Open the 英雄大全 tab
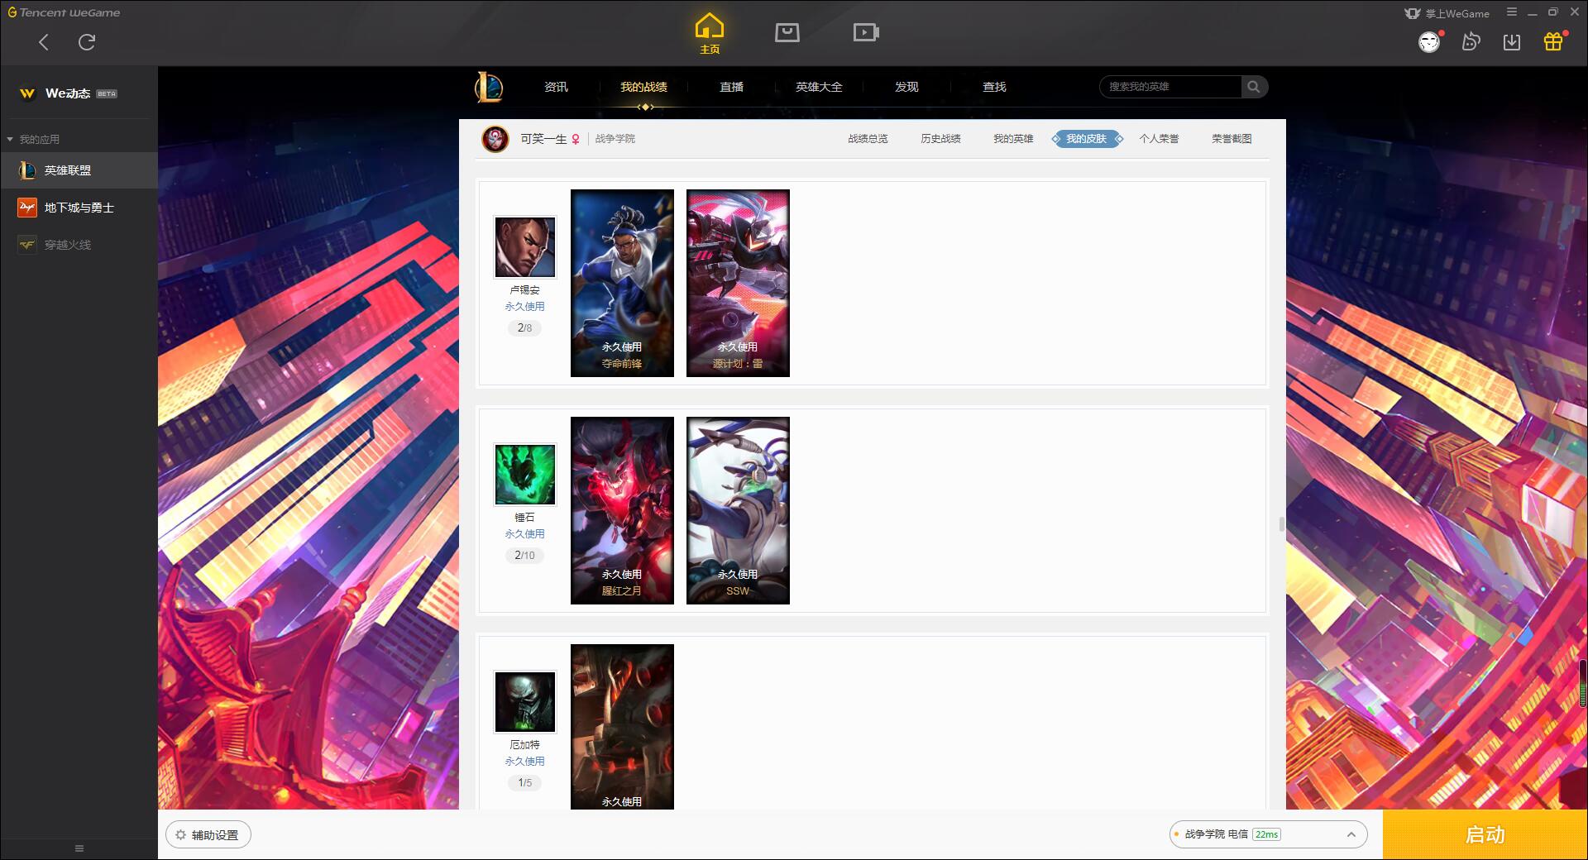The height and width of the screenshot is (860, 1588). (x=819, y=87)
